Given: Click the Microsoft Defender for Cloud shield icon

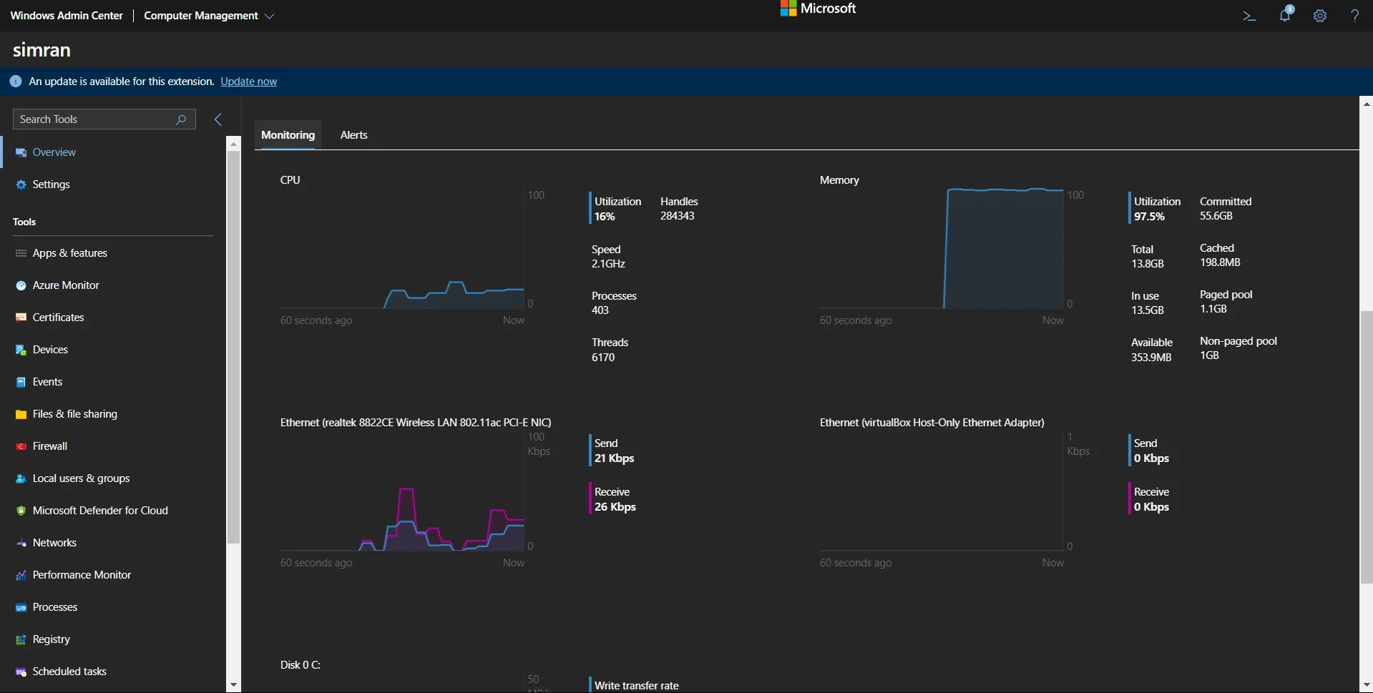Looking at the screenshot, I should coord(21,511).
